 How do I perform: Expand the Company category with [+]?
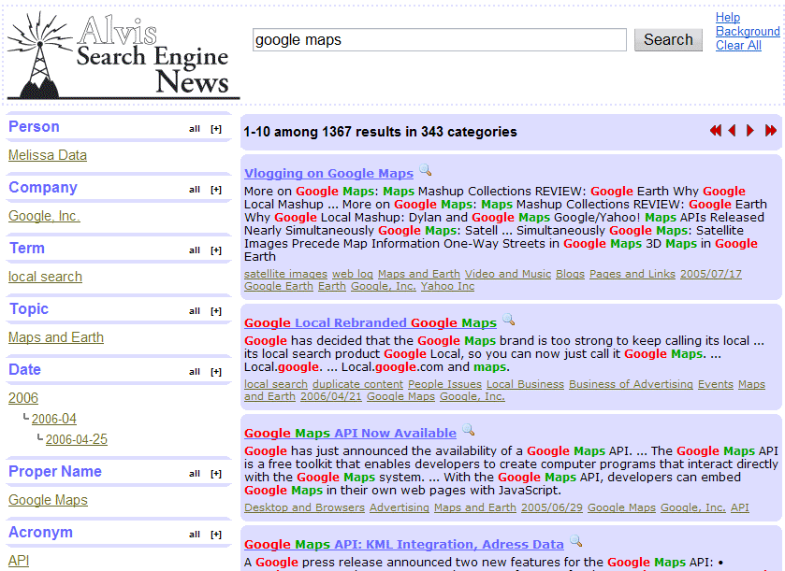coord(216,190)
